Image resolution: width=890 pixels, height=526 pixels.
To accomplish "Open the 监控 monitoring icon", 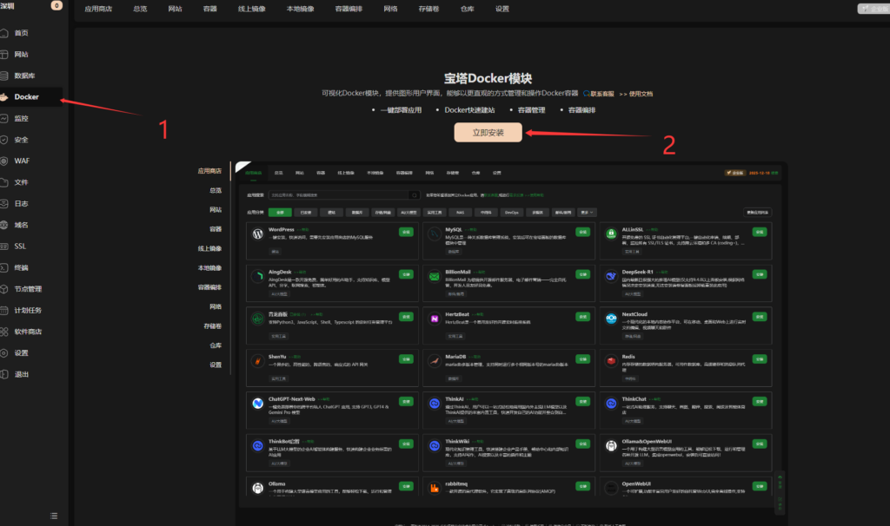I will tap(6, 118).
